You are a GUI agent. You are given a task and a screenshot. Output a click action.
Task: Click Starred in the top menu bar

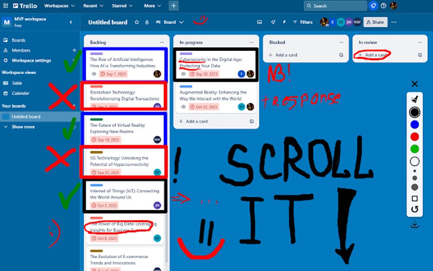point(120,6)
